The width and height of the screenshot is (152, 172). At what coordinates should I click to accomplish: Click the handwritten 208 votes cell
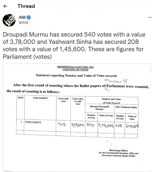(x=119, y=125)
